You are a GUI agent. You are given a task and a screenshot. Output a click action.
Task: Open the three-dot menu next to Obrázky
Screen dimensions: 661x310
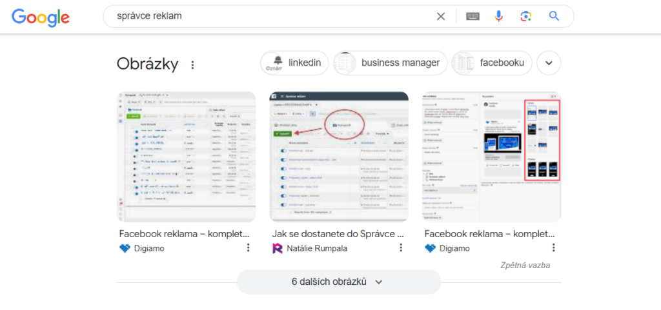tap(192, 65)
